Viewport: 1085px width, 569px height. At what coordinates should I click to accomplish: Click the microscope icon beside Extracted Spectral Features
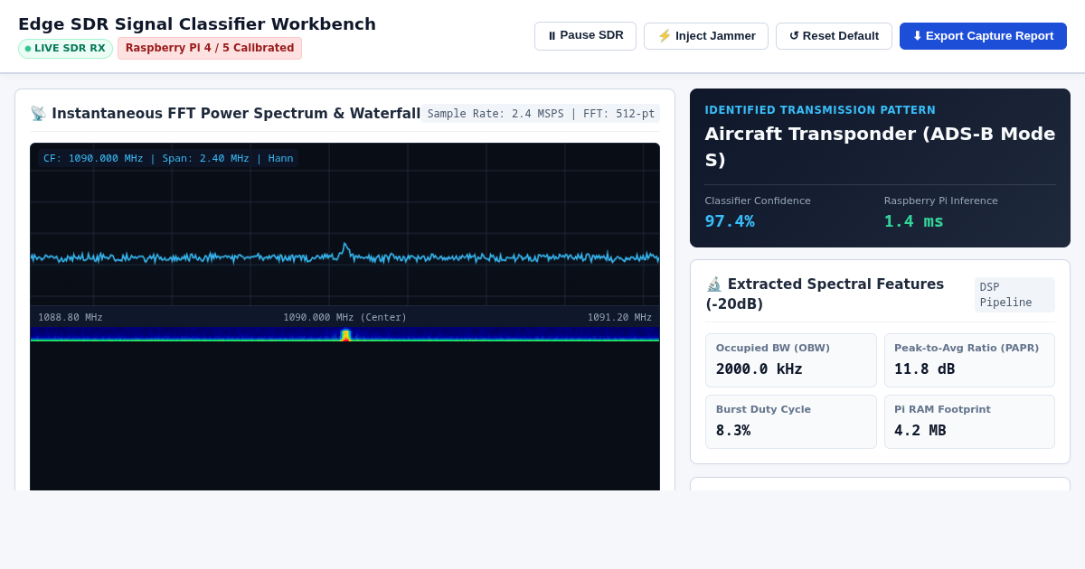(x=713, y=284)
